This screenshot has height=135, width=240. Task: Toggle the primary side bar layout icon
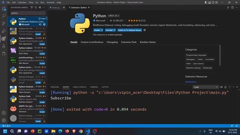206,2
